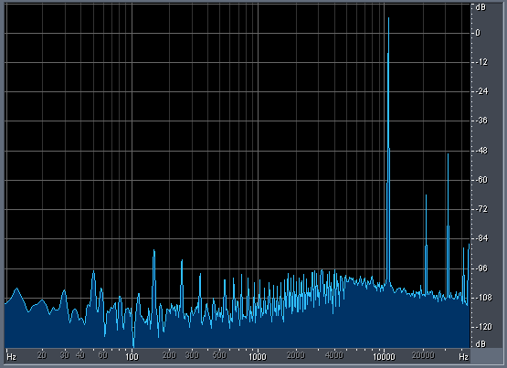
Task: Click the 0 dB axis label
Action: pyautogui.click(x=478, y=33)
